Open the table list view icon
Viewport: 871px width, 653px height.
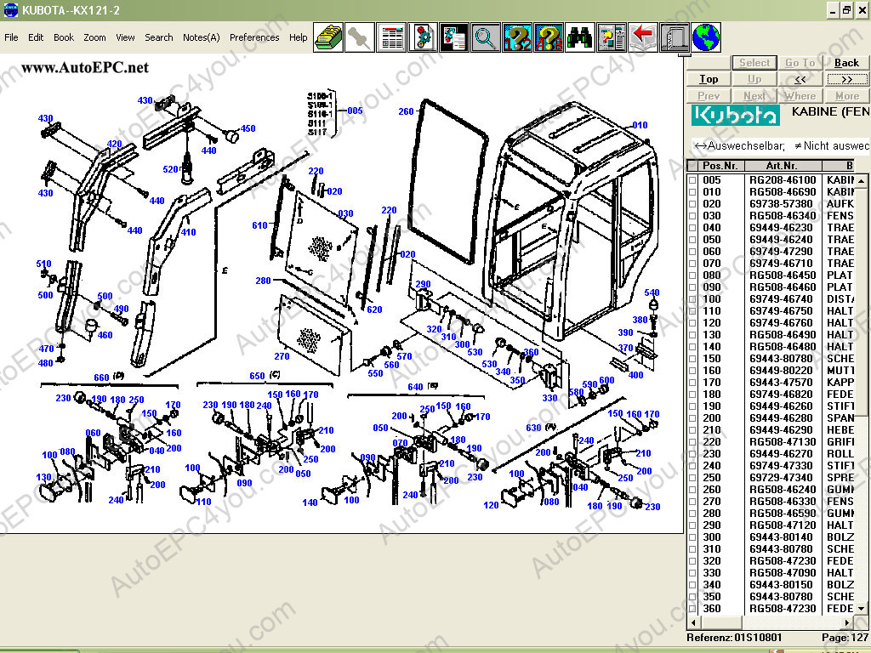coord(391,37)
